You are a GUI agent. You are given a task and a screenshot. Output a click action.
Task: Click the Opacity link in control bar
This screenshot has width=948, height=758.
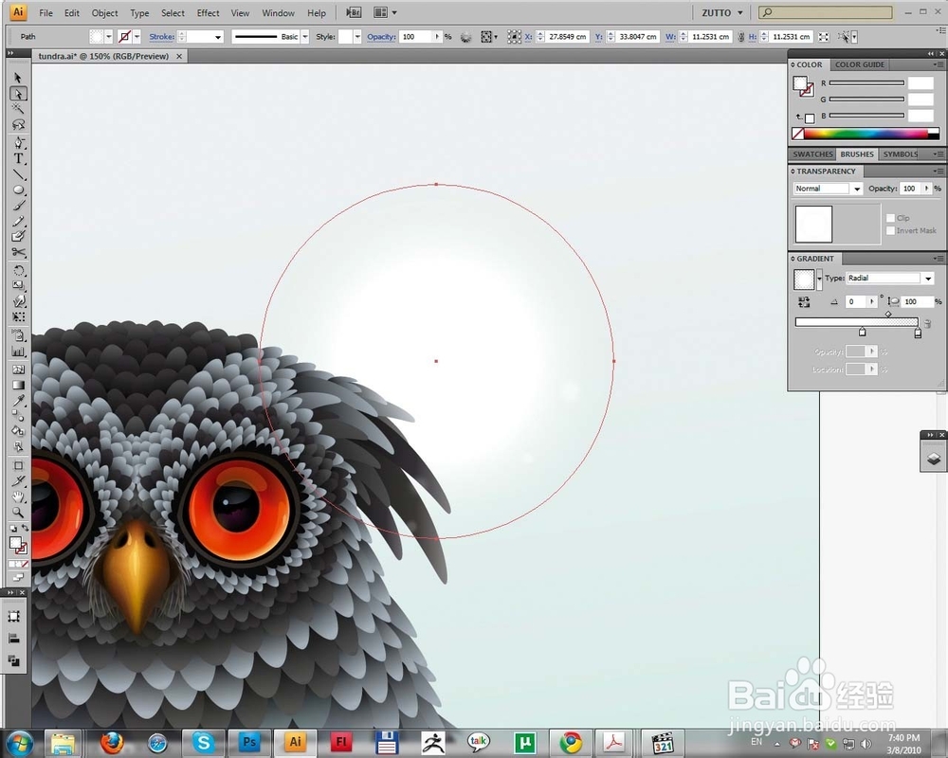pos(381,37)
